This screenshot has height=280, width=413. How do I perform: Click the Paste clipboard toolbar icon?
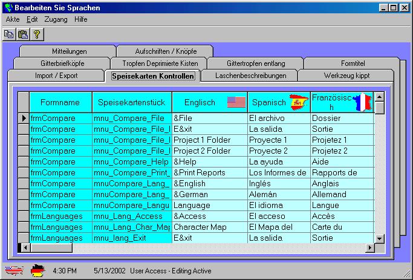point(23,35)
